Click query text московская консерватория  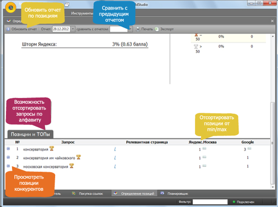pos(46,167)
